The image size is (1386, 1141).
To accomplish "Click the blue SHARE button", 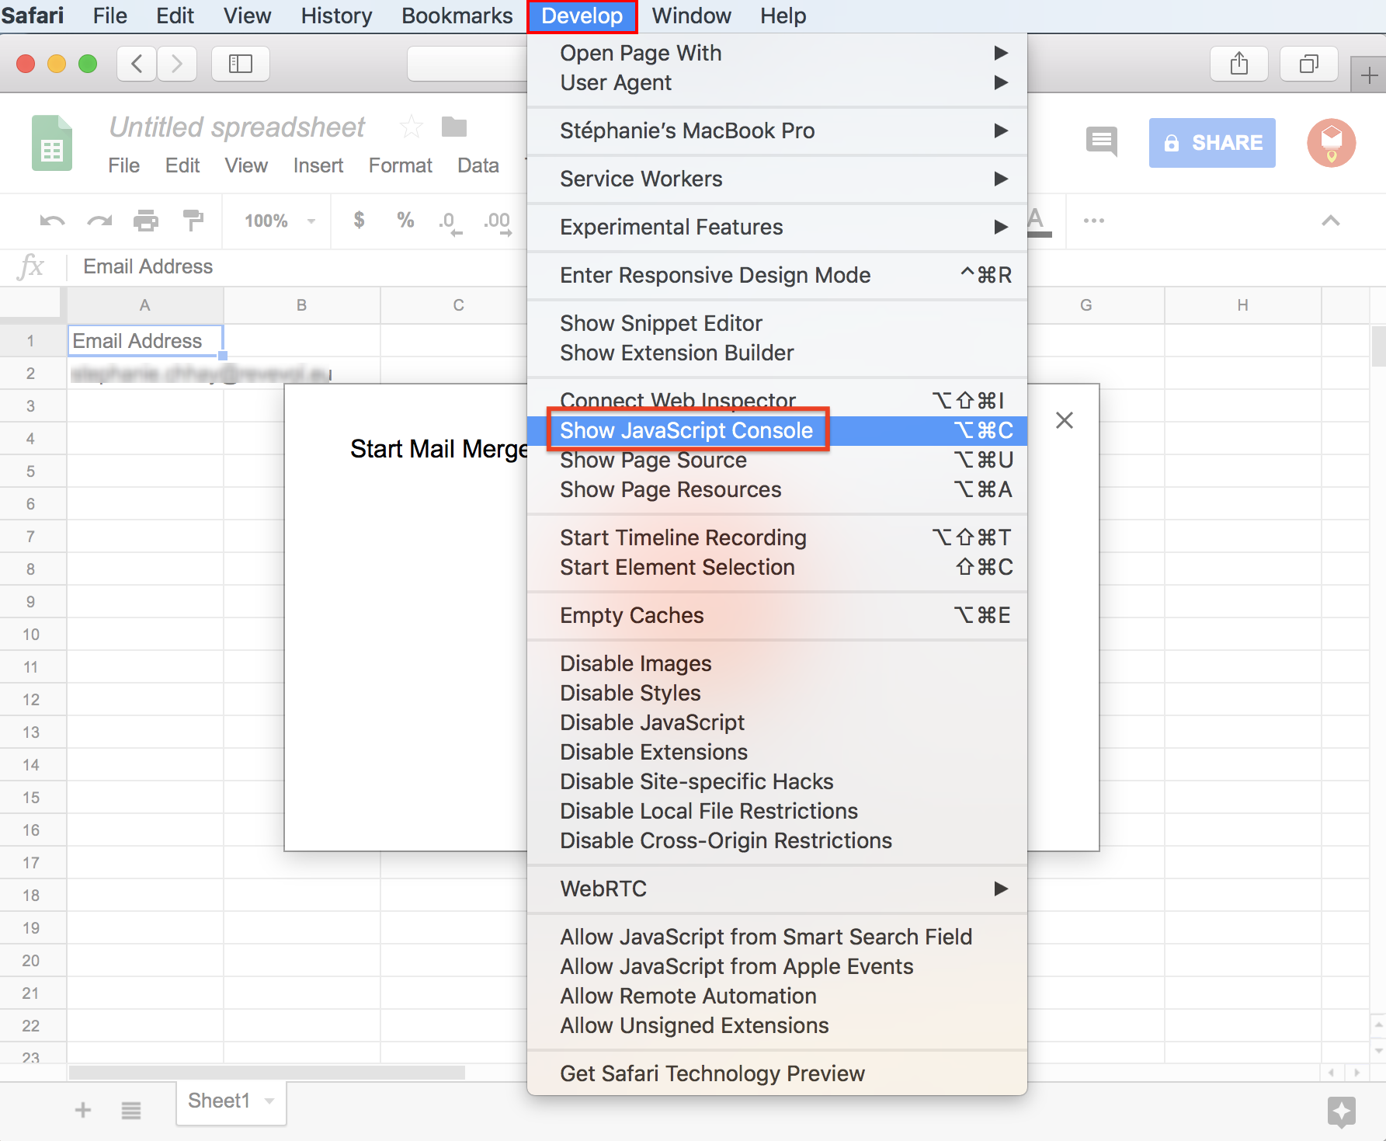I will pos(1211,143).
